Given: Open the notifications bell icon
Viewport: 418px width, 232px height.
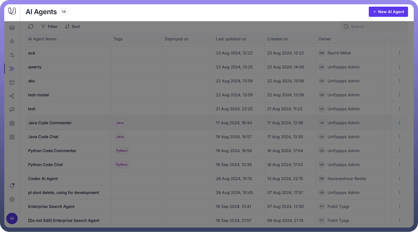Looking at the screenshot, I should coord(12,186).
